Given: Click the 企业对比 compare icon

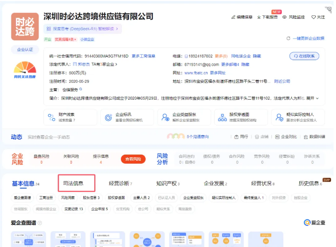Looking at the screenshot, I should point(285,137).
